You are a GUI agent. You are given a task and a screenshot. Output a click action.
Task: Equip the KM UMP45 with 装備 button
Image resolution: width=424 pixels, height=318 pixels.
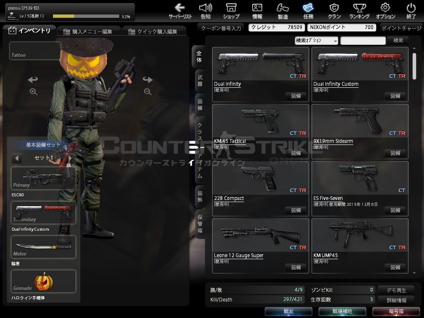395,267
